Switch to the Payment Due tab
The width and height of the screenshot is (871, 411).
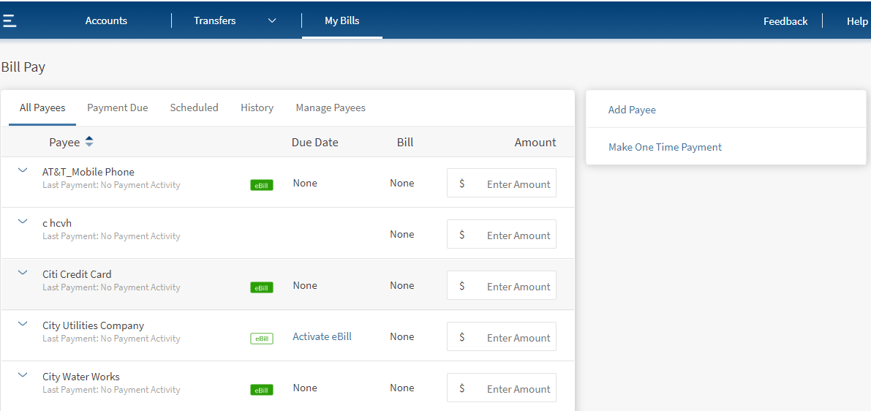click(117, 108)
